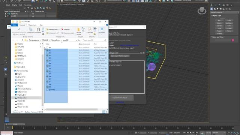Viewport: 240px width, 135px height.
Task: Expand the 0 (default) layer tree arrow
Action: tap(6, 13)
